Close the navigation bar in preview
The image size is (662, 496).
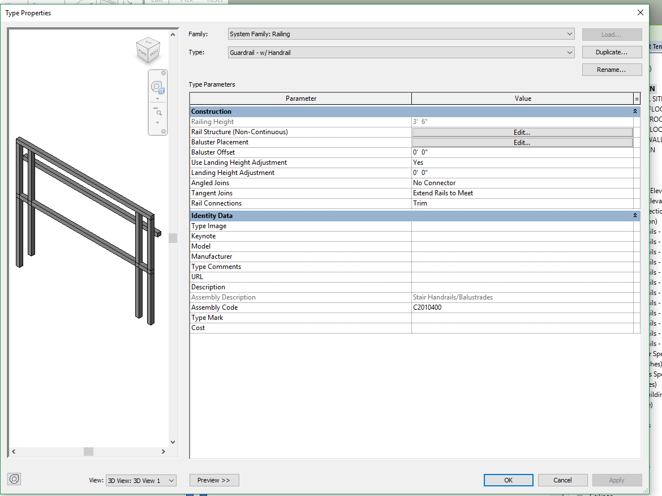click(164, 73)
